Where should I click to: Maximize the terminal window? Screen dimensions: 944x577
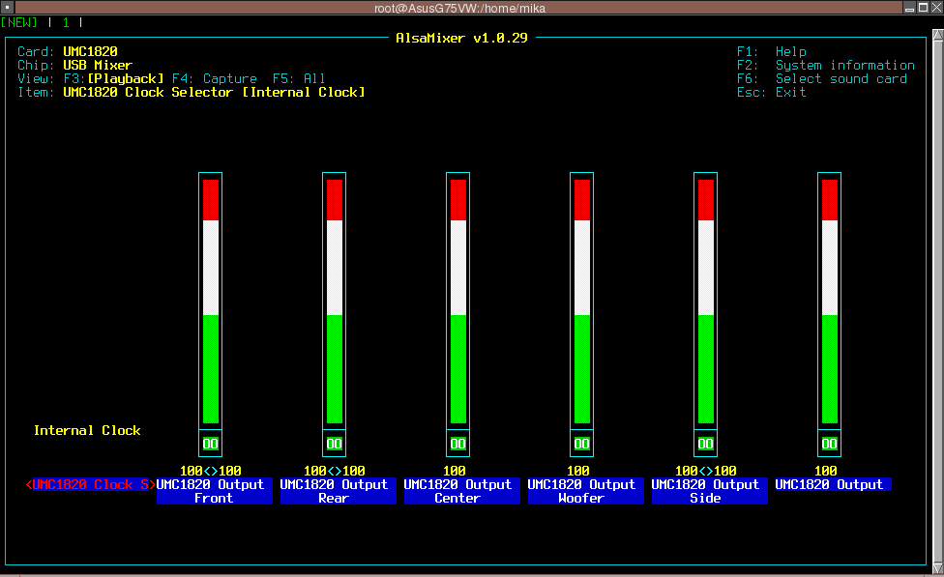(923, 7)
